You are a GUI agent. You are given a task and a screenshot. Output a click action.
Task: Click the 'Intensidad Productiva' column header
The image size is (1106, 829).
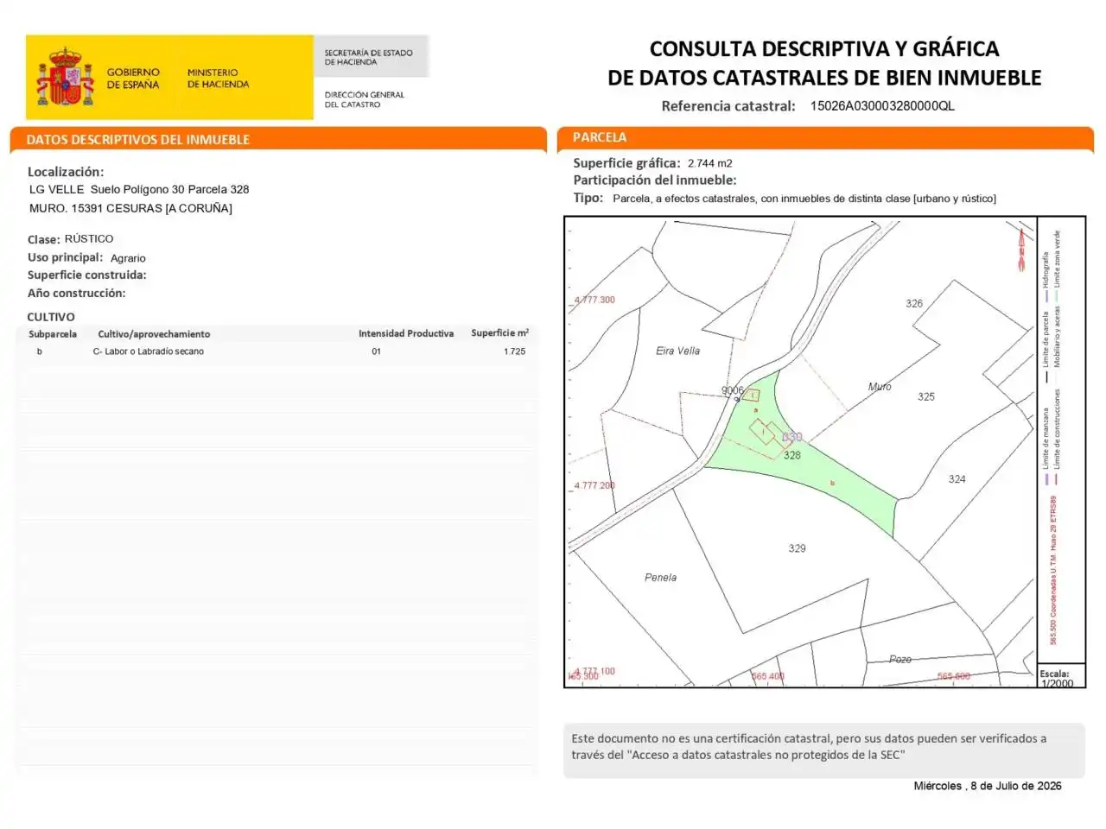coord(406,333)
